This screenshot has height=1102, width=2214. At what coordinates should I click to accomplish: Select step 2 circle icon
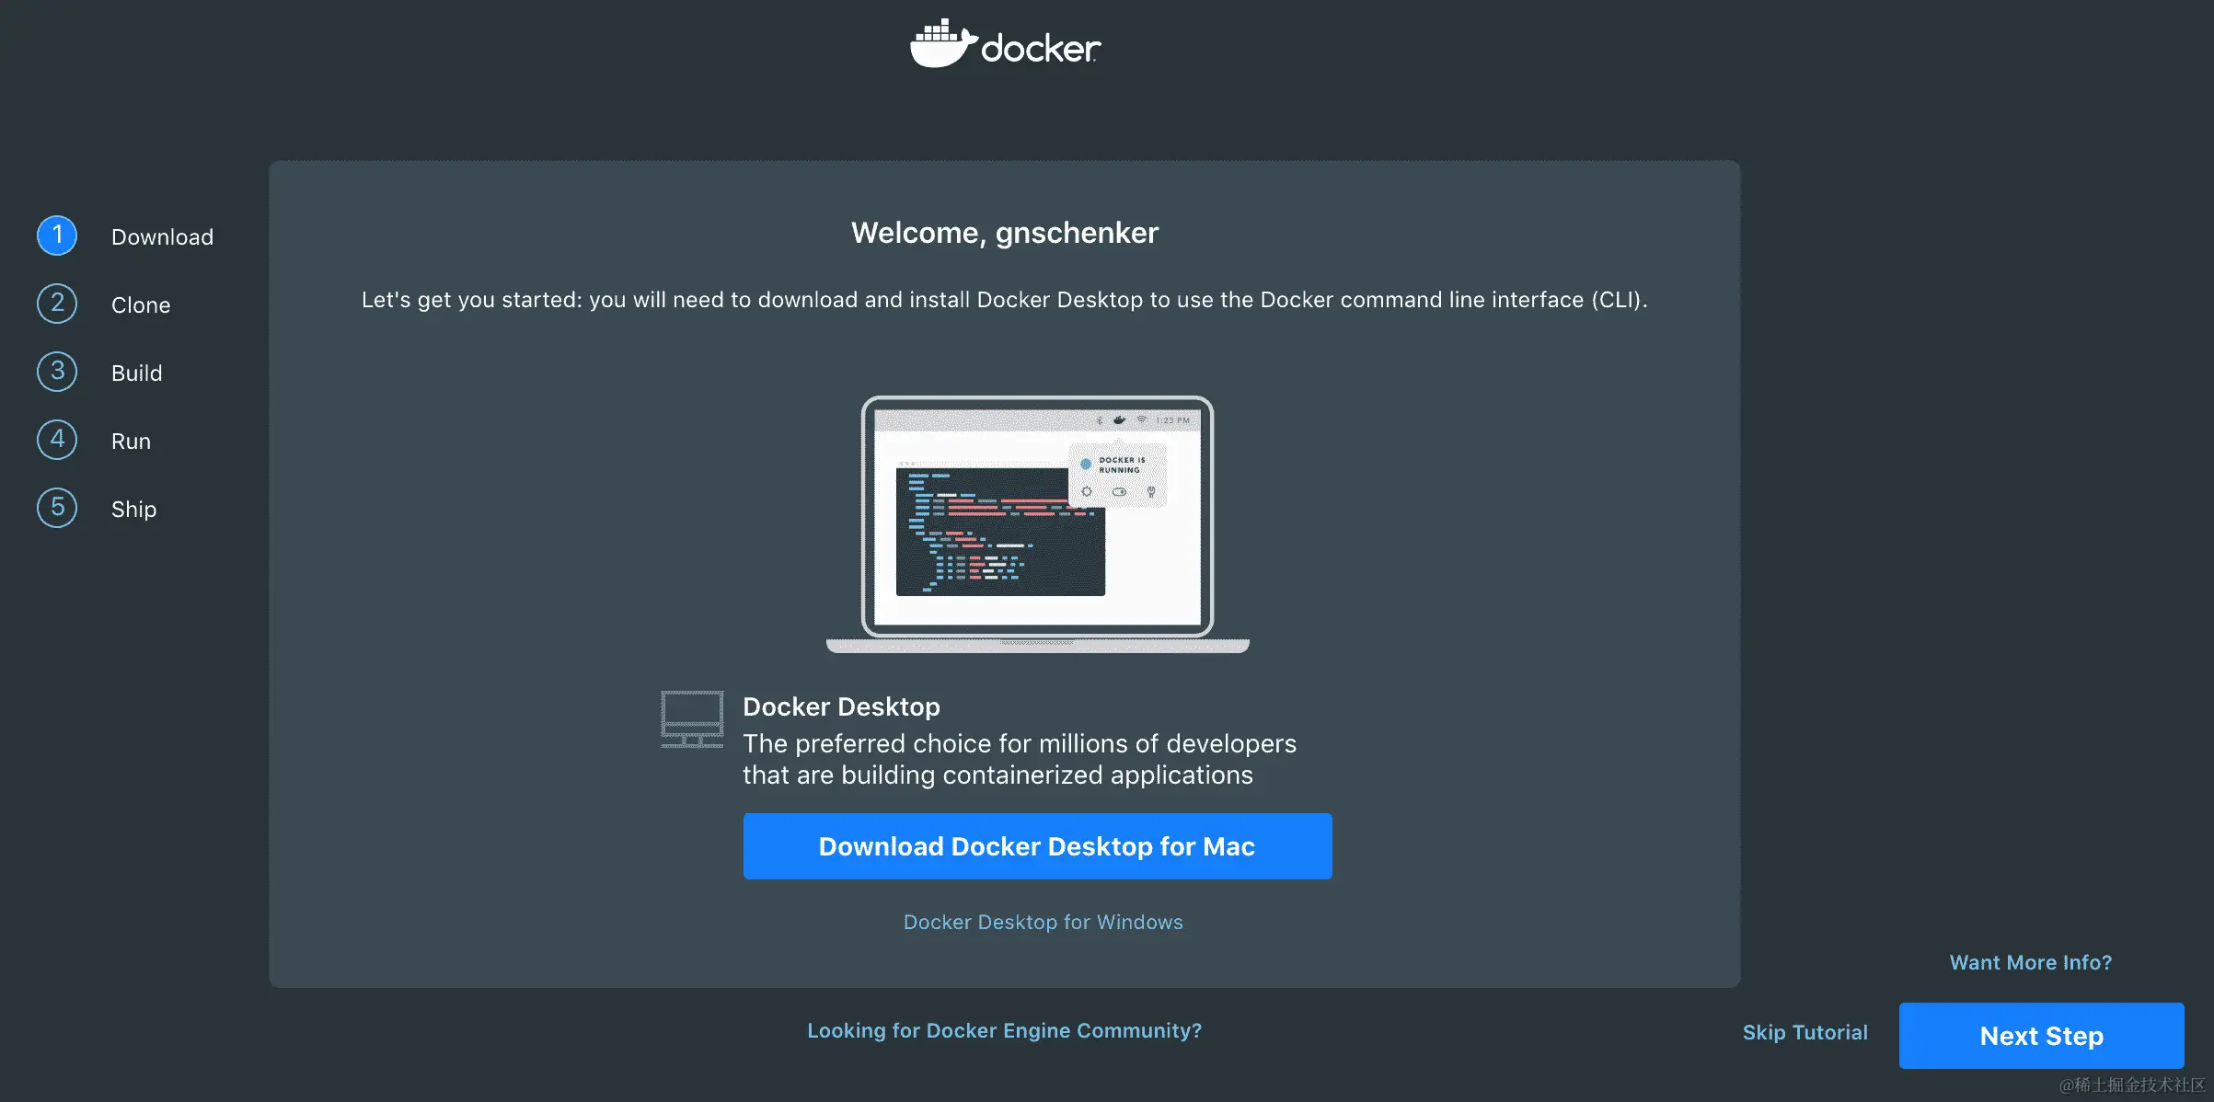(x=57, y=304)
